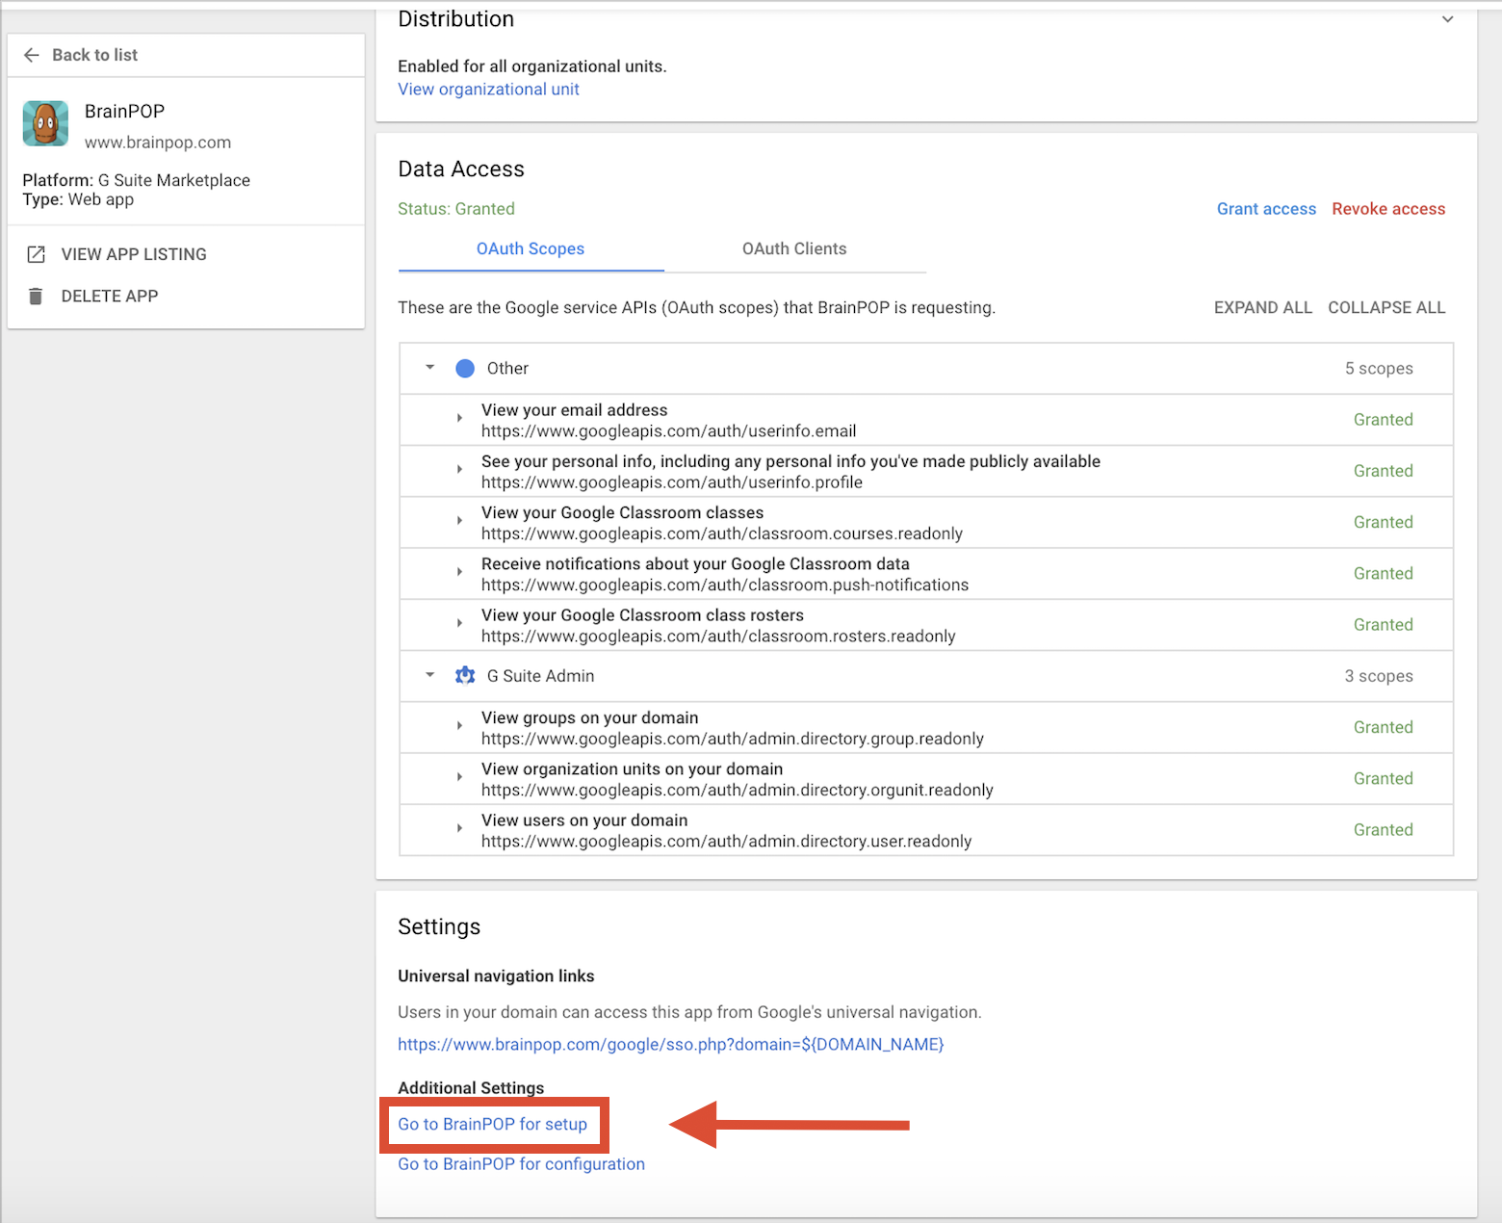This screenshot has height=1223, width=1502.
Task: Click the G Suite Admin gear icon
Action: tap(465, 676)
